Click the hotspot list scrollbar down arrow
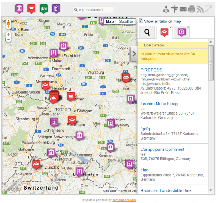This screenshot has height=203, width=217. [x=211, y=190]
